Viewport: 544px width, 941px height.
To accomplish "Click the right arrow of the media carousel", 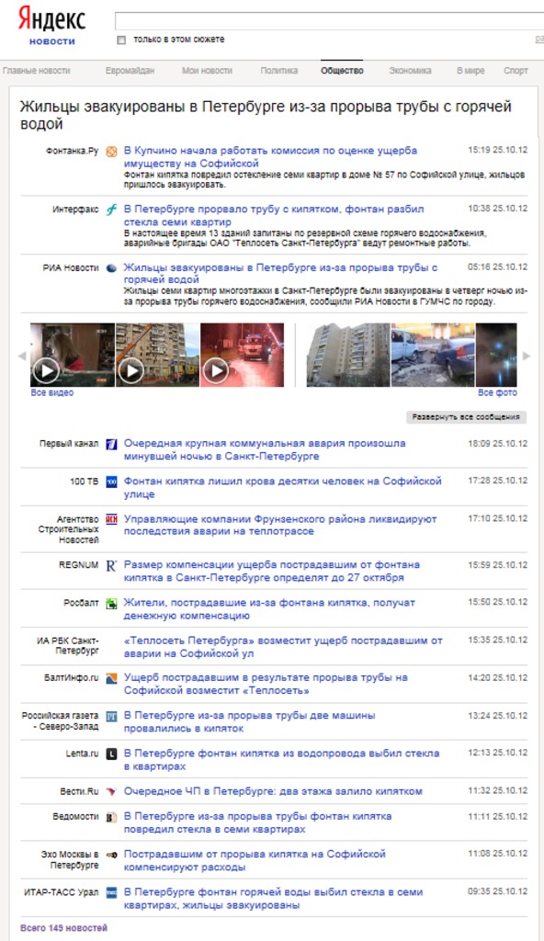I will click(x=527, y=356).
